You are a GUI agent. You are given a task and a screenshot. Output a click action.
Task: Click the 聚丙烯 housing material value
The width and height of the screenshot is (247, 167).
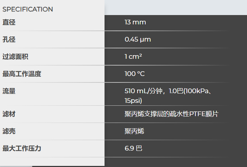[134, 131]
